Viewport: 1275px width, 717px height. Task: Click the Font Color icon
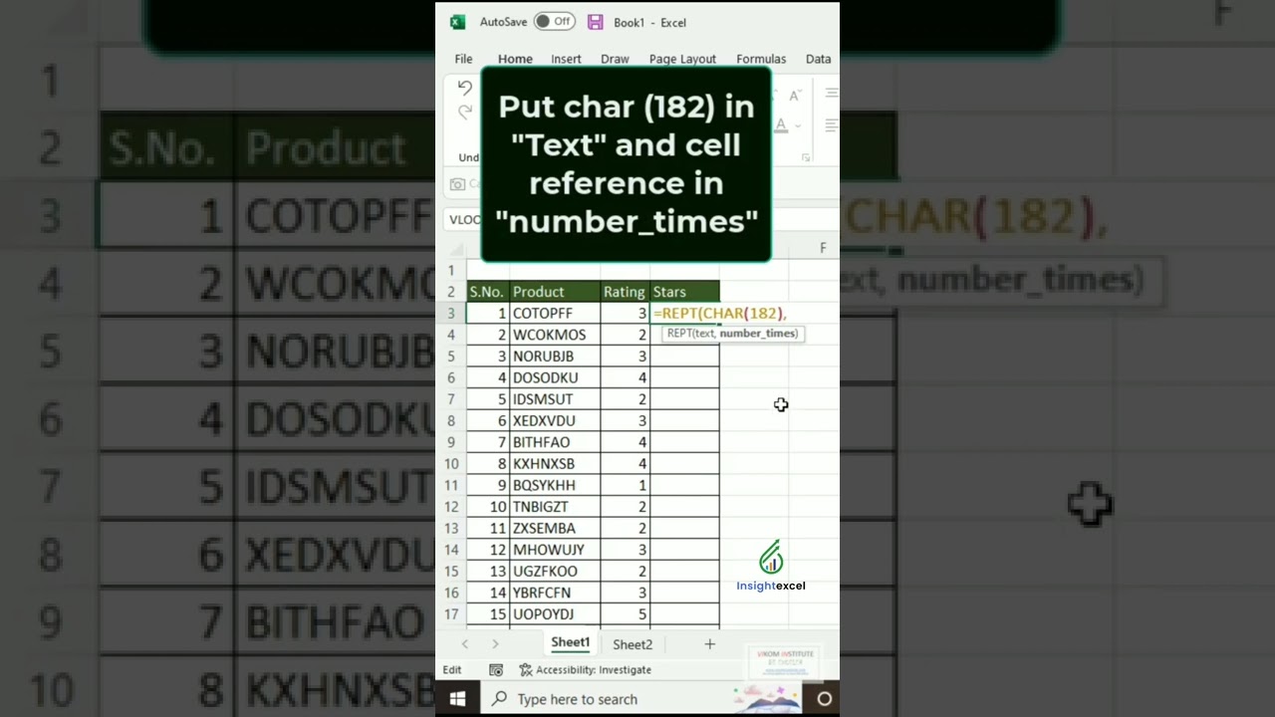[x=782, y=126]
